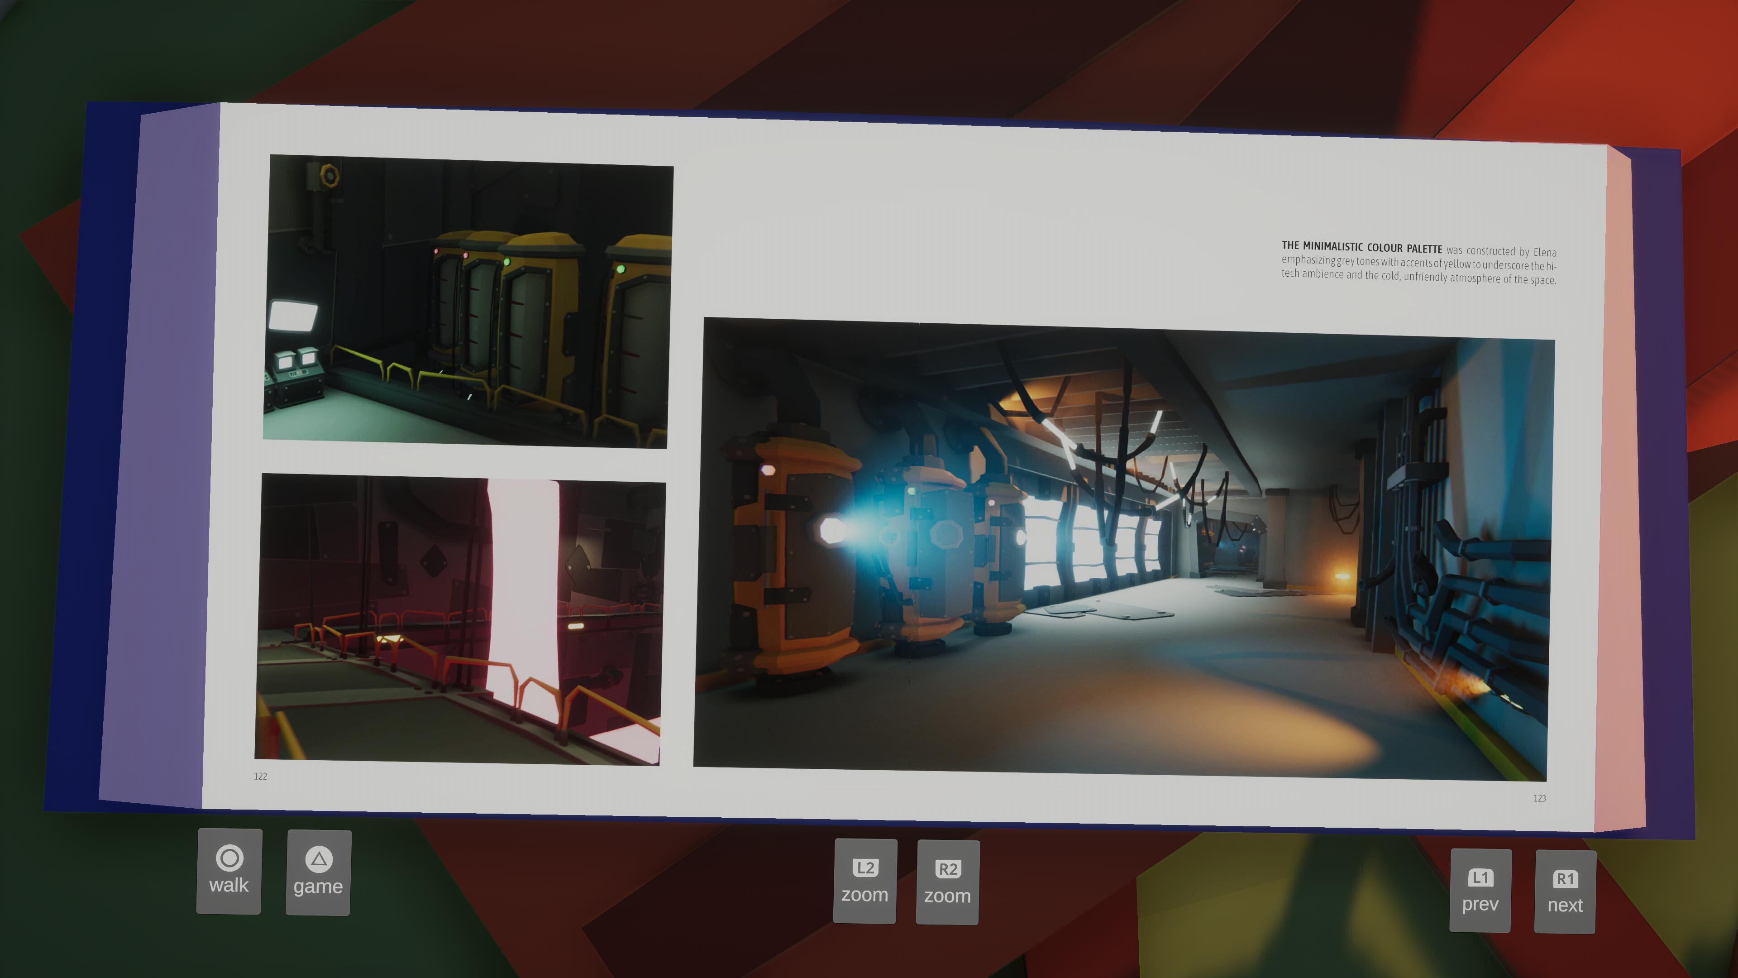Switch to game mode control
Image resolution: width=1738 pixels, height=978 pixels.
coord(318,874)
